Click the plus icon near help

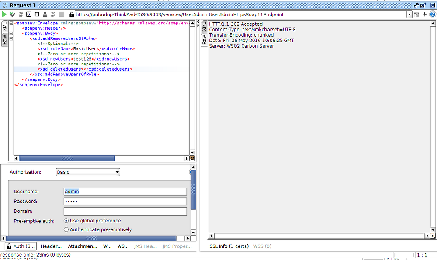(424, 14)
